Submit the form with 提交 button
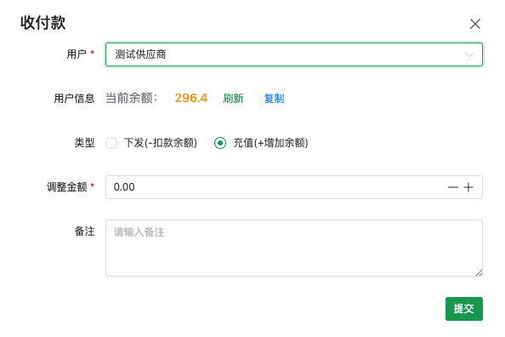The width and height of the screenshot is (505, 337). 464,309
